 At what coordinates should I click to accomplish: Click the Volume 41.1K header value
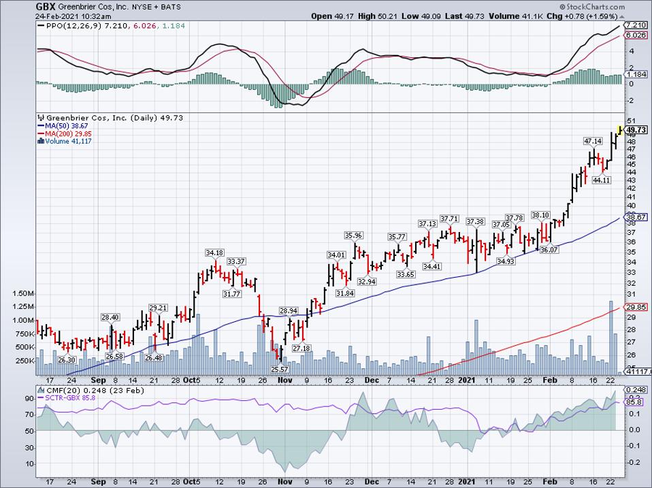click(516, 16)
